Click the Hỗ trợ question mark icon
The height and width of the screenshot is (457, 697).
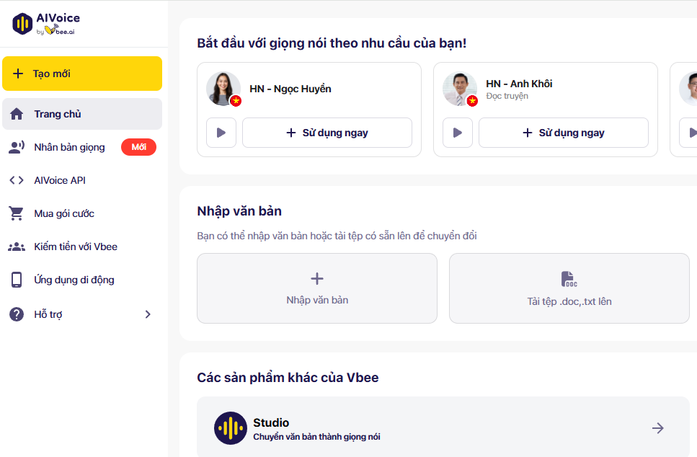[x=16, y=314]
